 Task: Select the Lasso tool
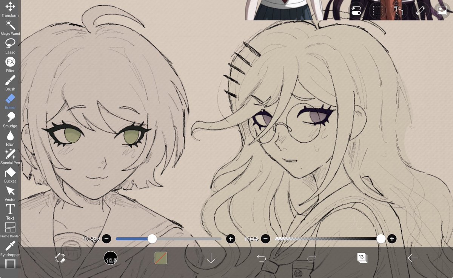point(10,46)
